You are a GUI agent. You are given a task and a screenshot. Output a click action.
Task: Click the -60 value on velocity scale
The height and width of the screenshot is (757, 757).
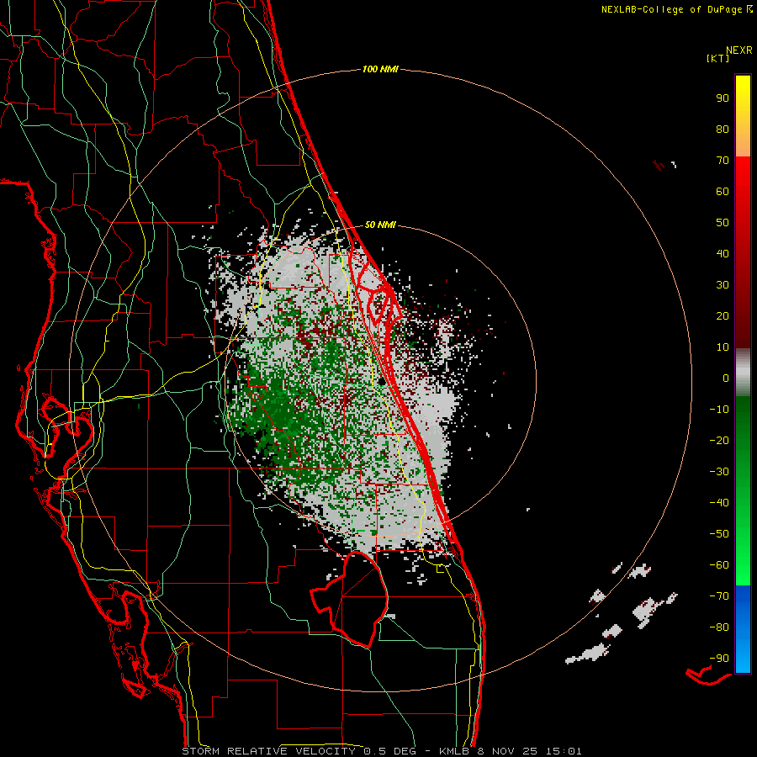click(x=719, y=565)
